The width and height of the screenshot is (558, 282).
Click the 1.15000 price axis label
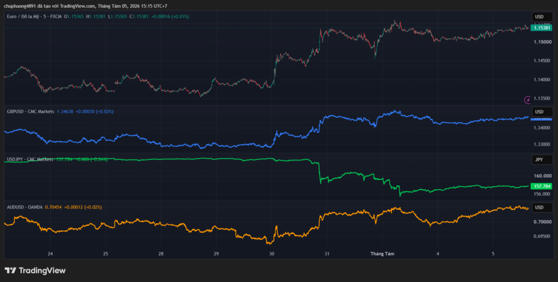(541, 42)
